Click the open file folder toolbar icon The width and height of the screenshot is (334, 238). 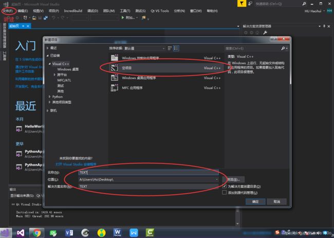(34, 18)
